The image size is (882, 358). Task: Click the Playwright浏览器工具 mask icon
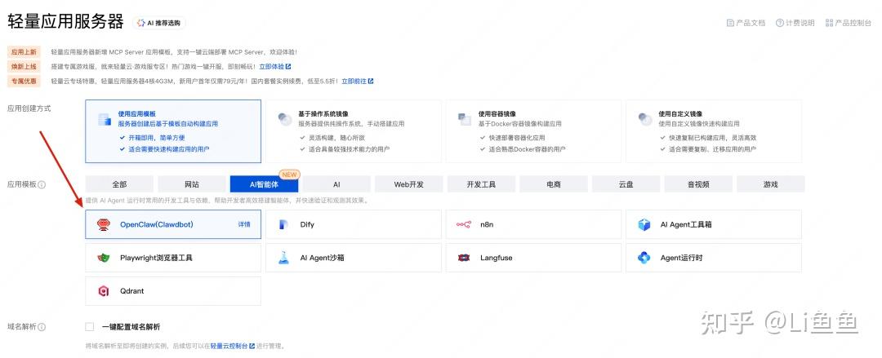click(103, 258)
